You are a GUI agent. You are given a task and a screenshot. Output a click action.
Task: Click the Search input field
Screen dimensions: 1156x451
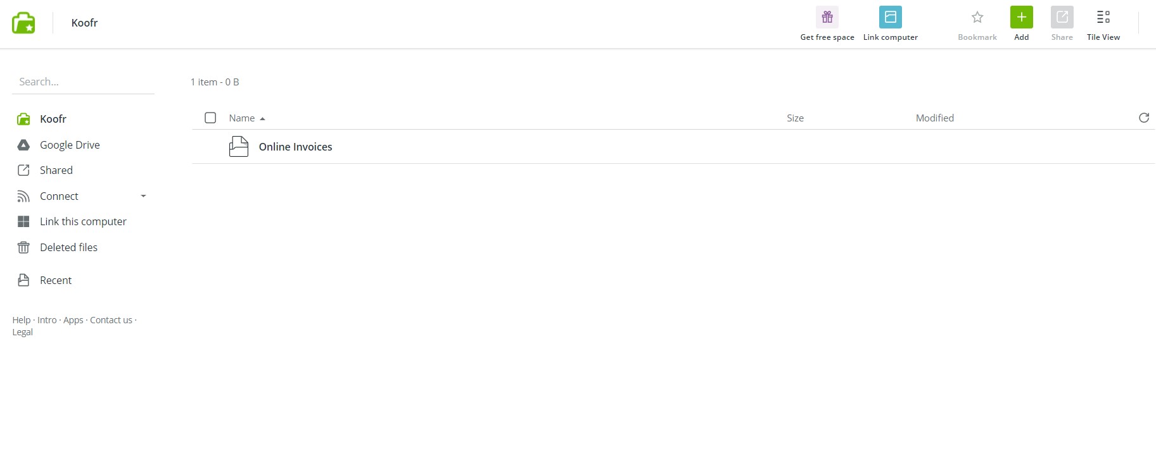tap(83, 82)
